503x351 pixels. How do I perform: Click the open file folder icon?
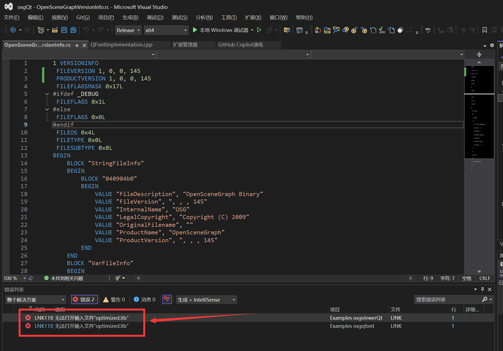tap(55, 30)
